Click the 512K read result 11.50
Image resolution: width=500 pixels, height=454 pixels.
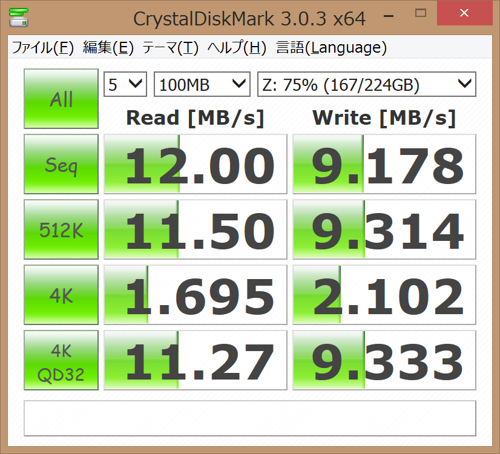point(196,229)
